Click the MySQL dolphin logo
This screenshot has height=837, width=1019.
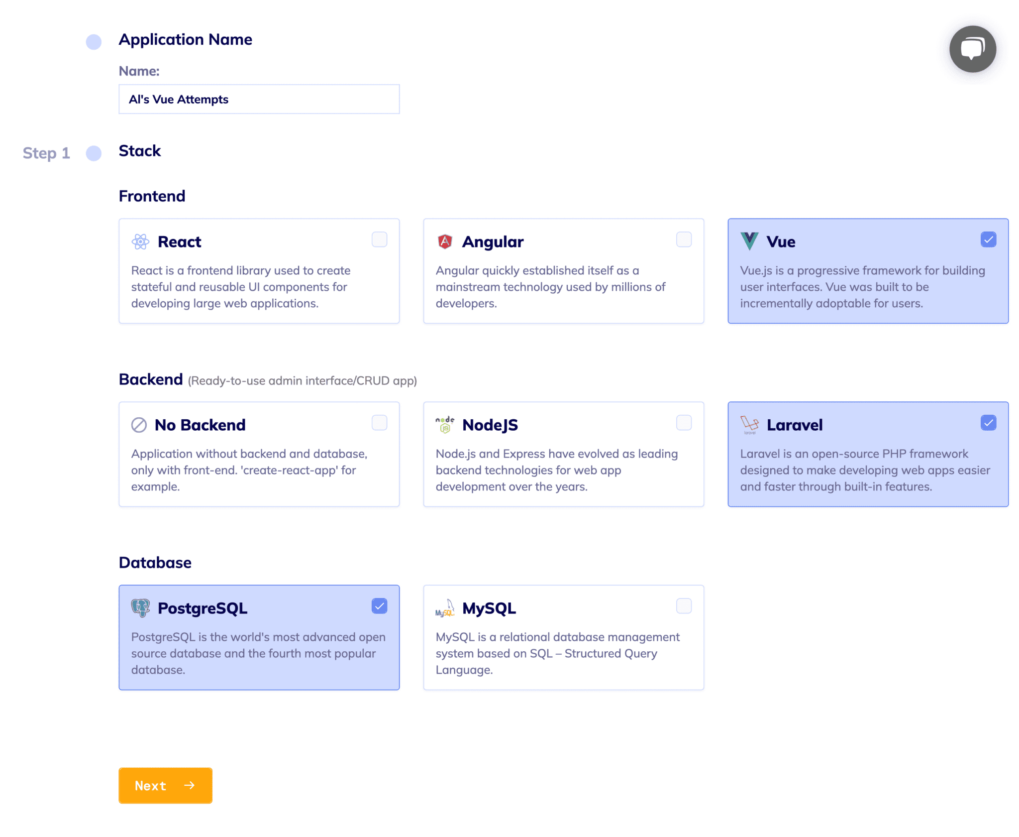pos(444,607)
